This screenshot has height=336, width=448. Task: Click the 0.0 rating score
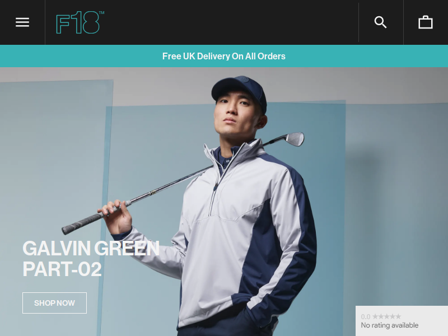pyautogui.click(x=366, y=316)
